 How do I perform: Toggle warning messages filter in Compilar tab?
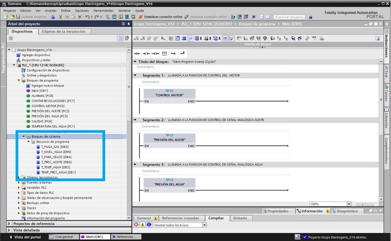pos(143,225)
